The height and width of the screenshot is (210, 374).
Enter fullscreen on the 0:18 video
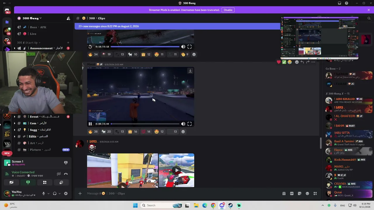(190, 47)
